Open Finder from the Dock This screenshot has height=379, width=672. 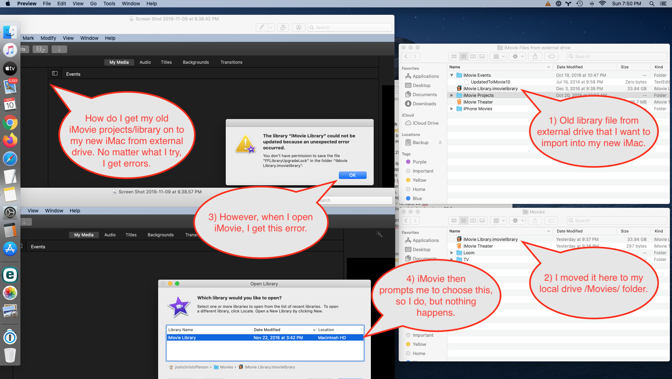(x=10, y=32)
